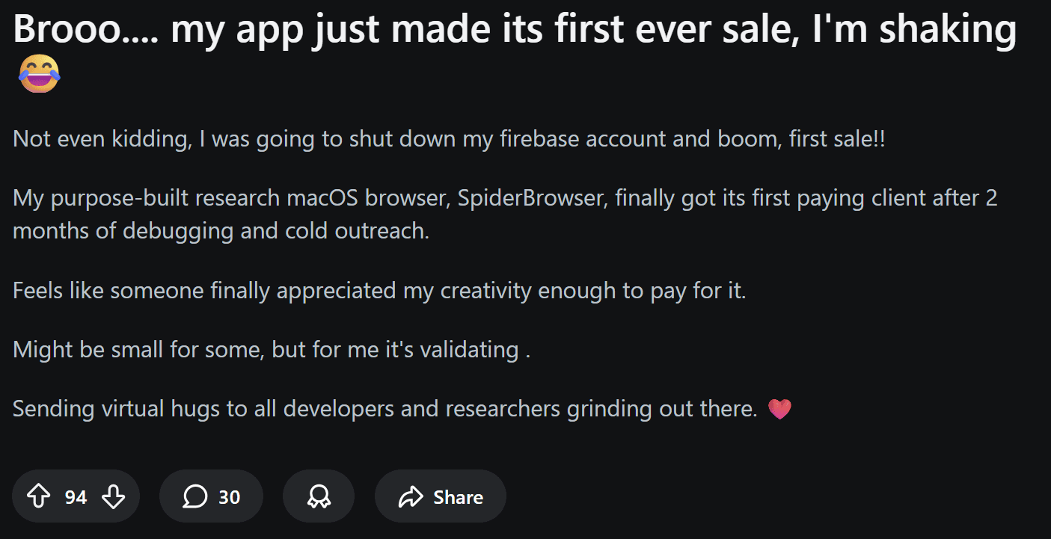Click the 30 comments link
Image resolution: width=1051 pixels, height=539 pixels.
coord(228,496)
